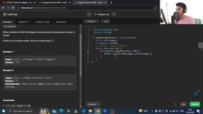Screen dimensions: 203x114
Task: Submit the solution
Action: pos(195,104)
